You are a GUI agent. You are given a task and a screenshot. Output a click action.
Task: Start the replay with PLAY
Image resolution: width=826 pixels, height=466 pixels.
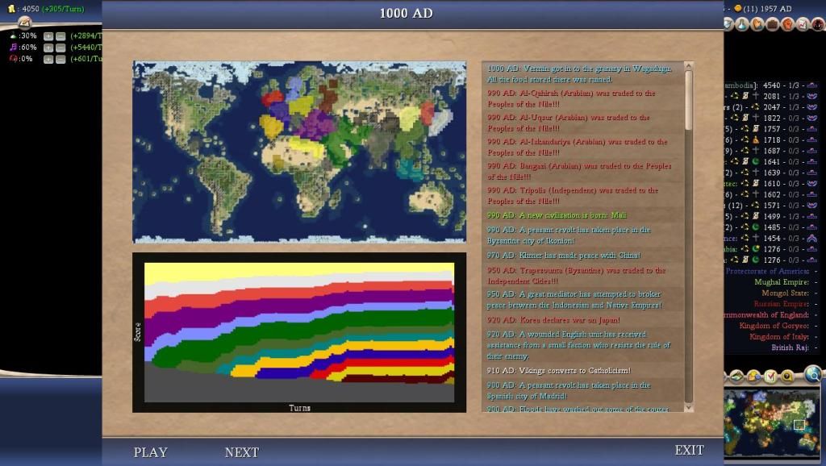pyautogui.click(x=150, y=452)
